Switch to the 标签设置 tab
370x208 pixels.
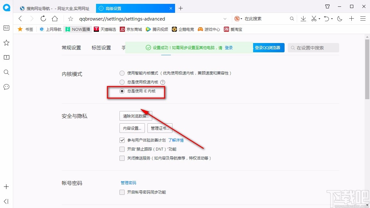click(101, 47)
